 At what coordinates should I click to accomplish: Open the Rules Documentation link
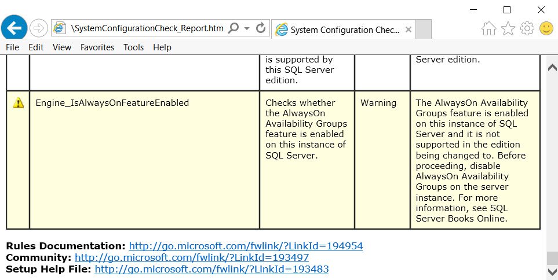[246, 246]
